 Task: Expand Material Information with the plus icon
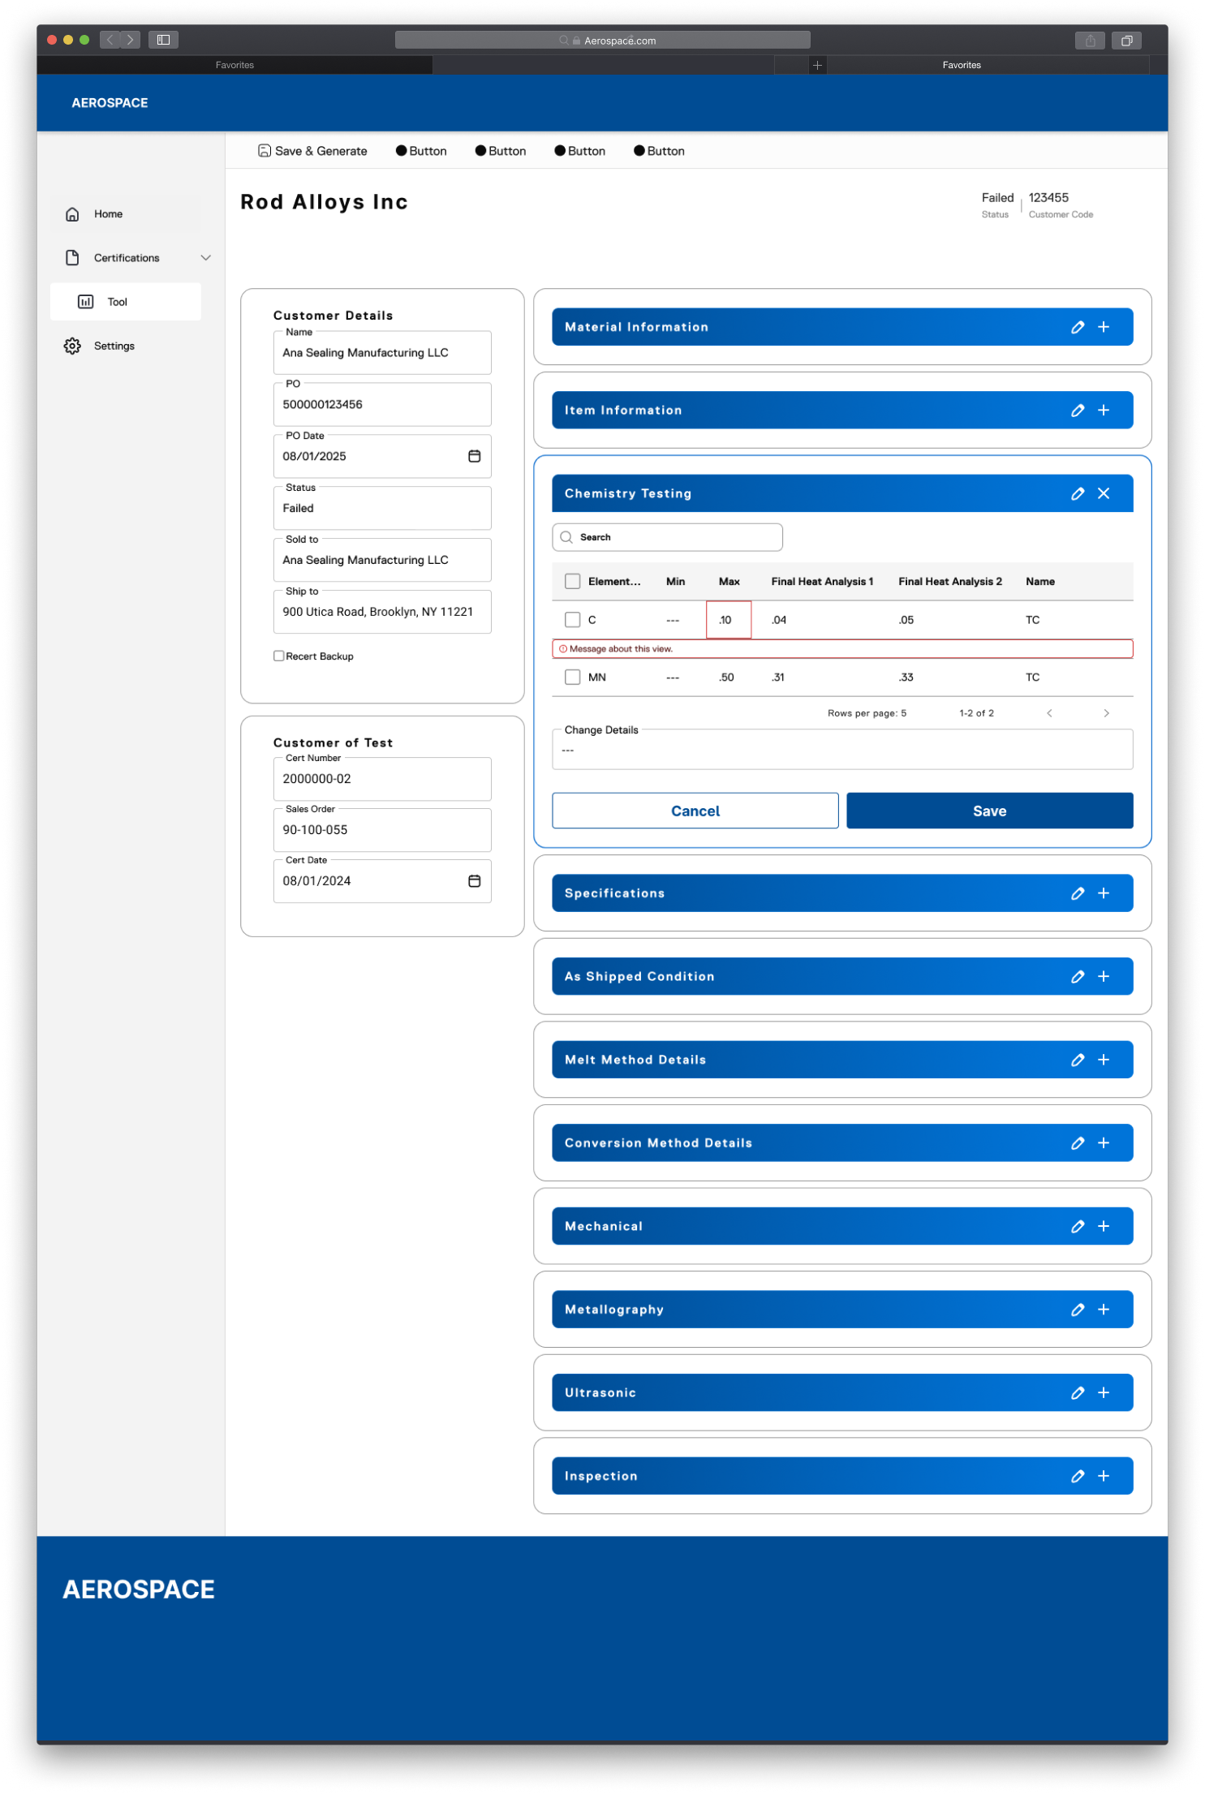pyautogui.click(x=1104, y=327)
